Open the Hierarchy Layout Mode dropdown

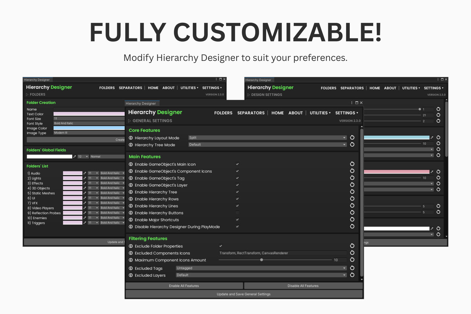pyautogui.click(x=267, y=138)
